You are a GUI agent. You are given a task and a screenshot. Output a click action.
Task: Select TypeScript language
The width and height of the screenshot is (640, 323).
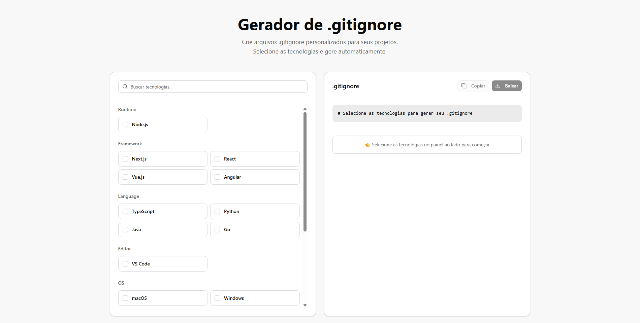pyautogui.click(x=125, y=211)
